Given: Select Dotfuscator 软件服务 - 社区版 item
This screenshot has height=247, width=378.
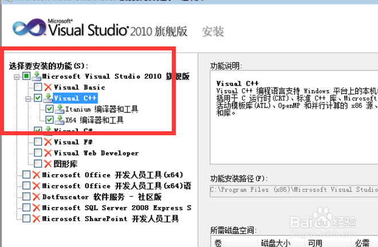Looking at the screenshot, I should 102,197.
